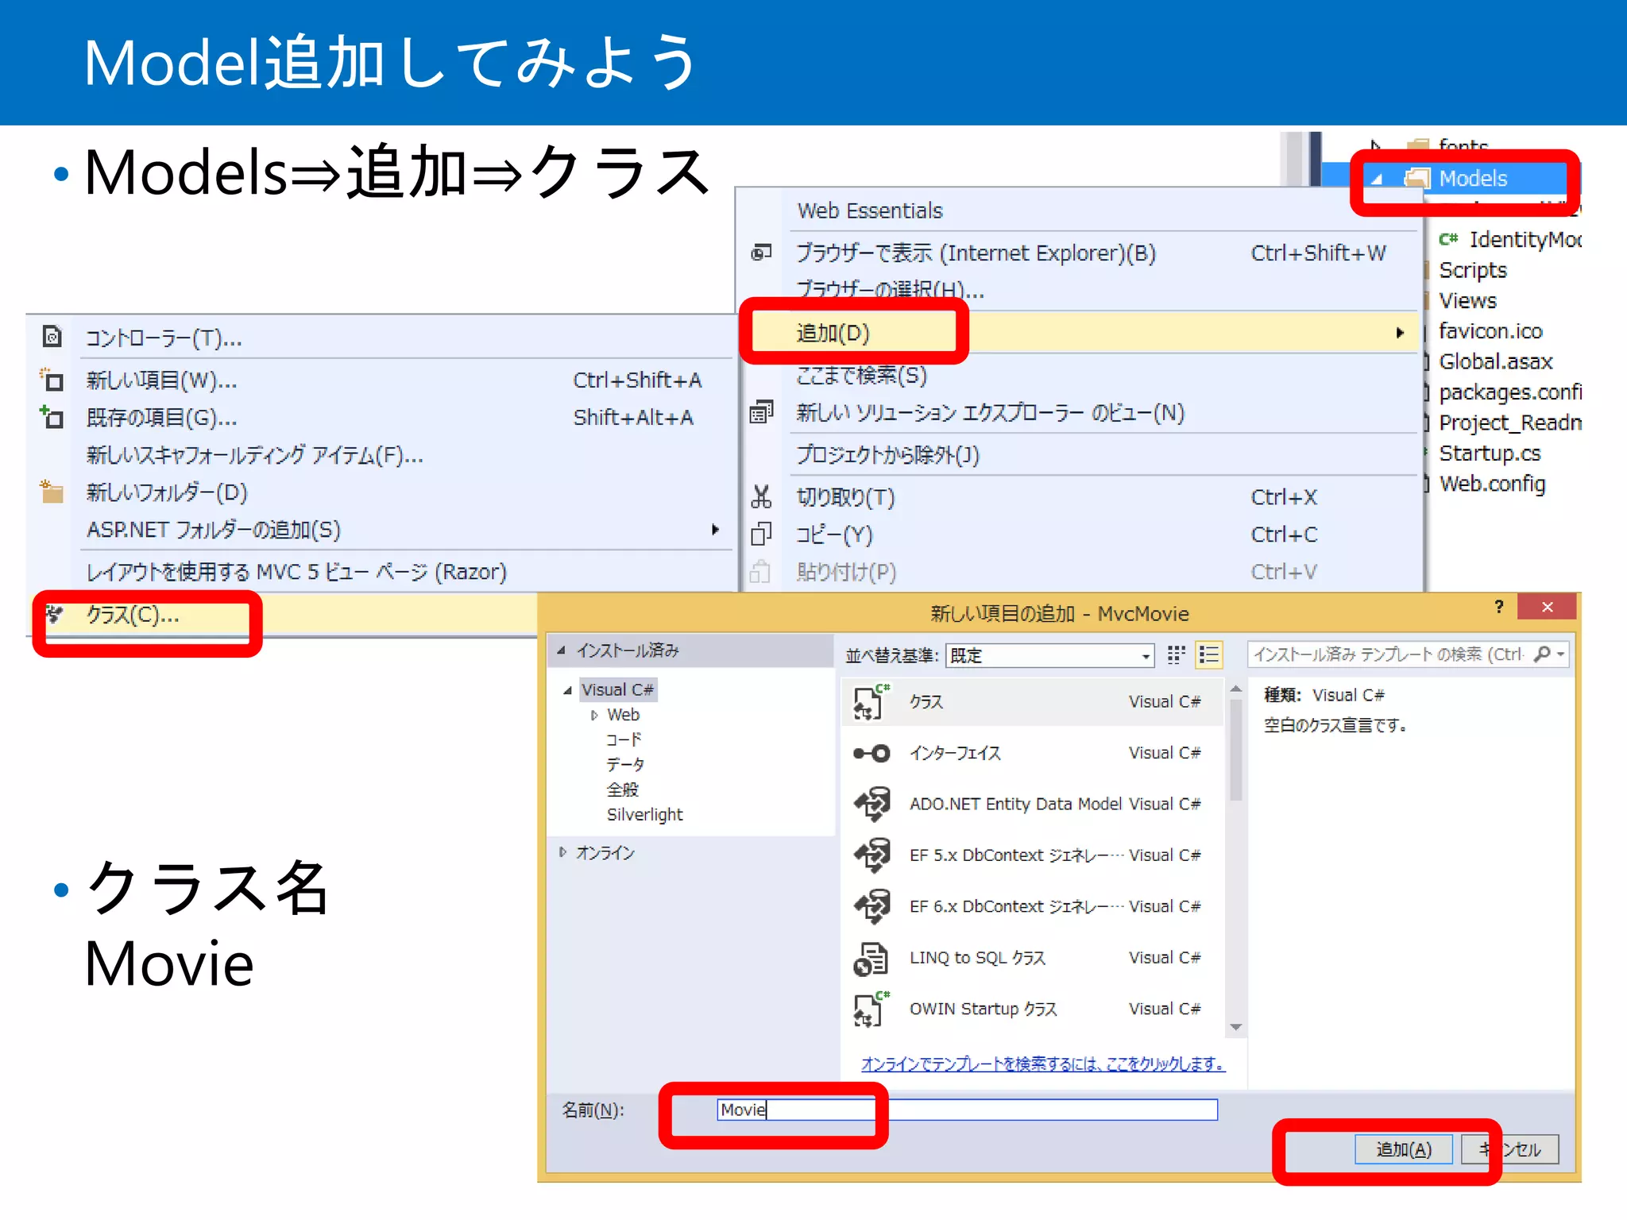Click the browser view icon beside ブラウザーで表示
This screenshot has height=1220, width=1627.
point(761,253)
